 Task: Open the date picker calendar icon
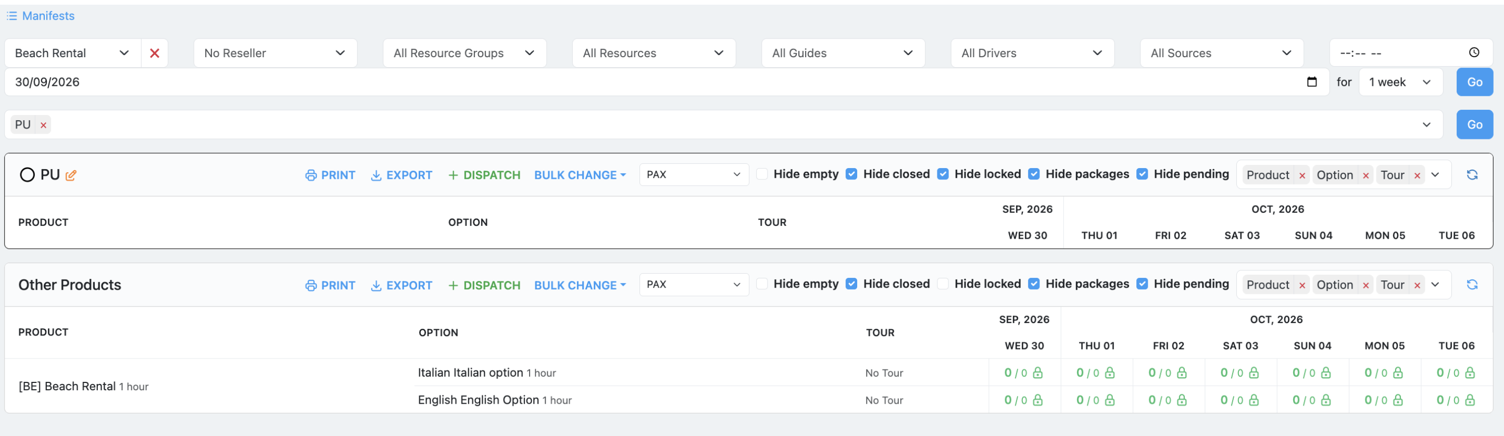tap(1311, 82)
